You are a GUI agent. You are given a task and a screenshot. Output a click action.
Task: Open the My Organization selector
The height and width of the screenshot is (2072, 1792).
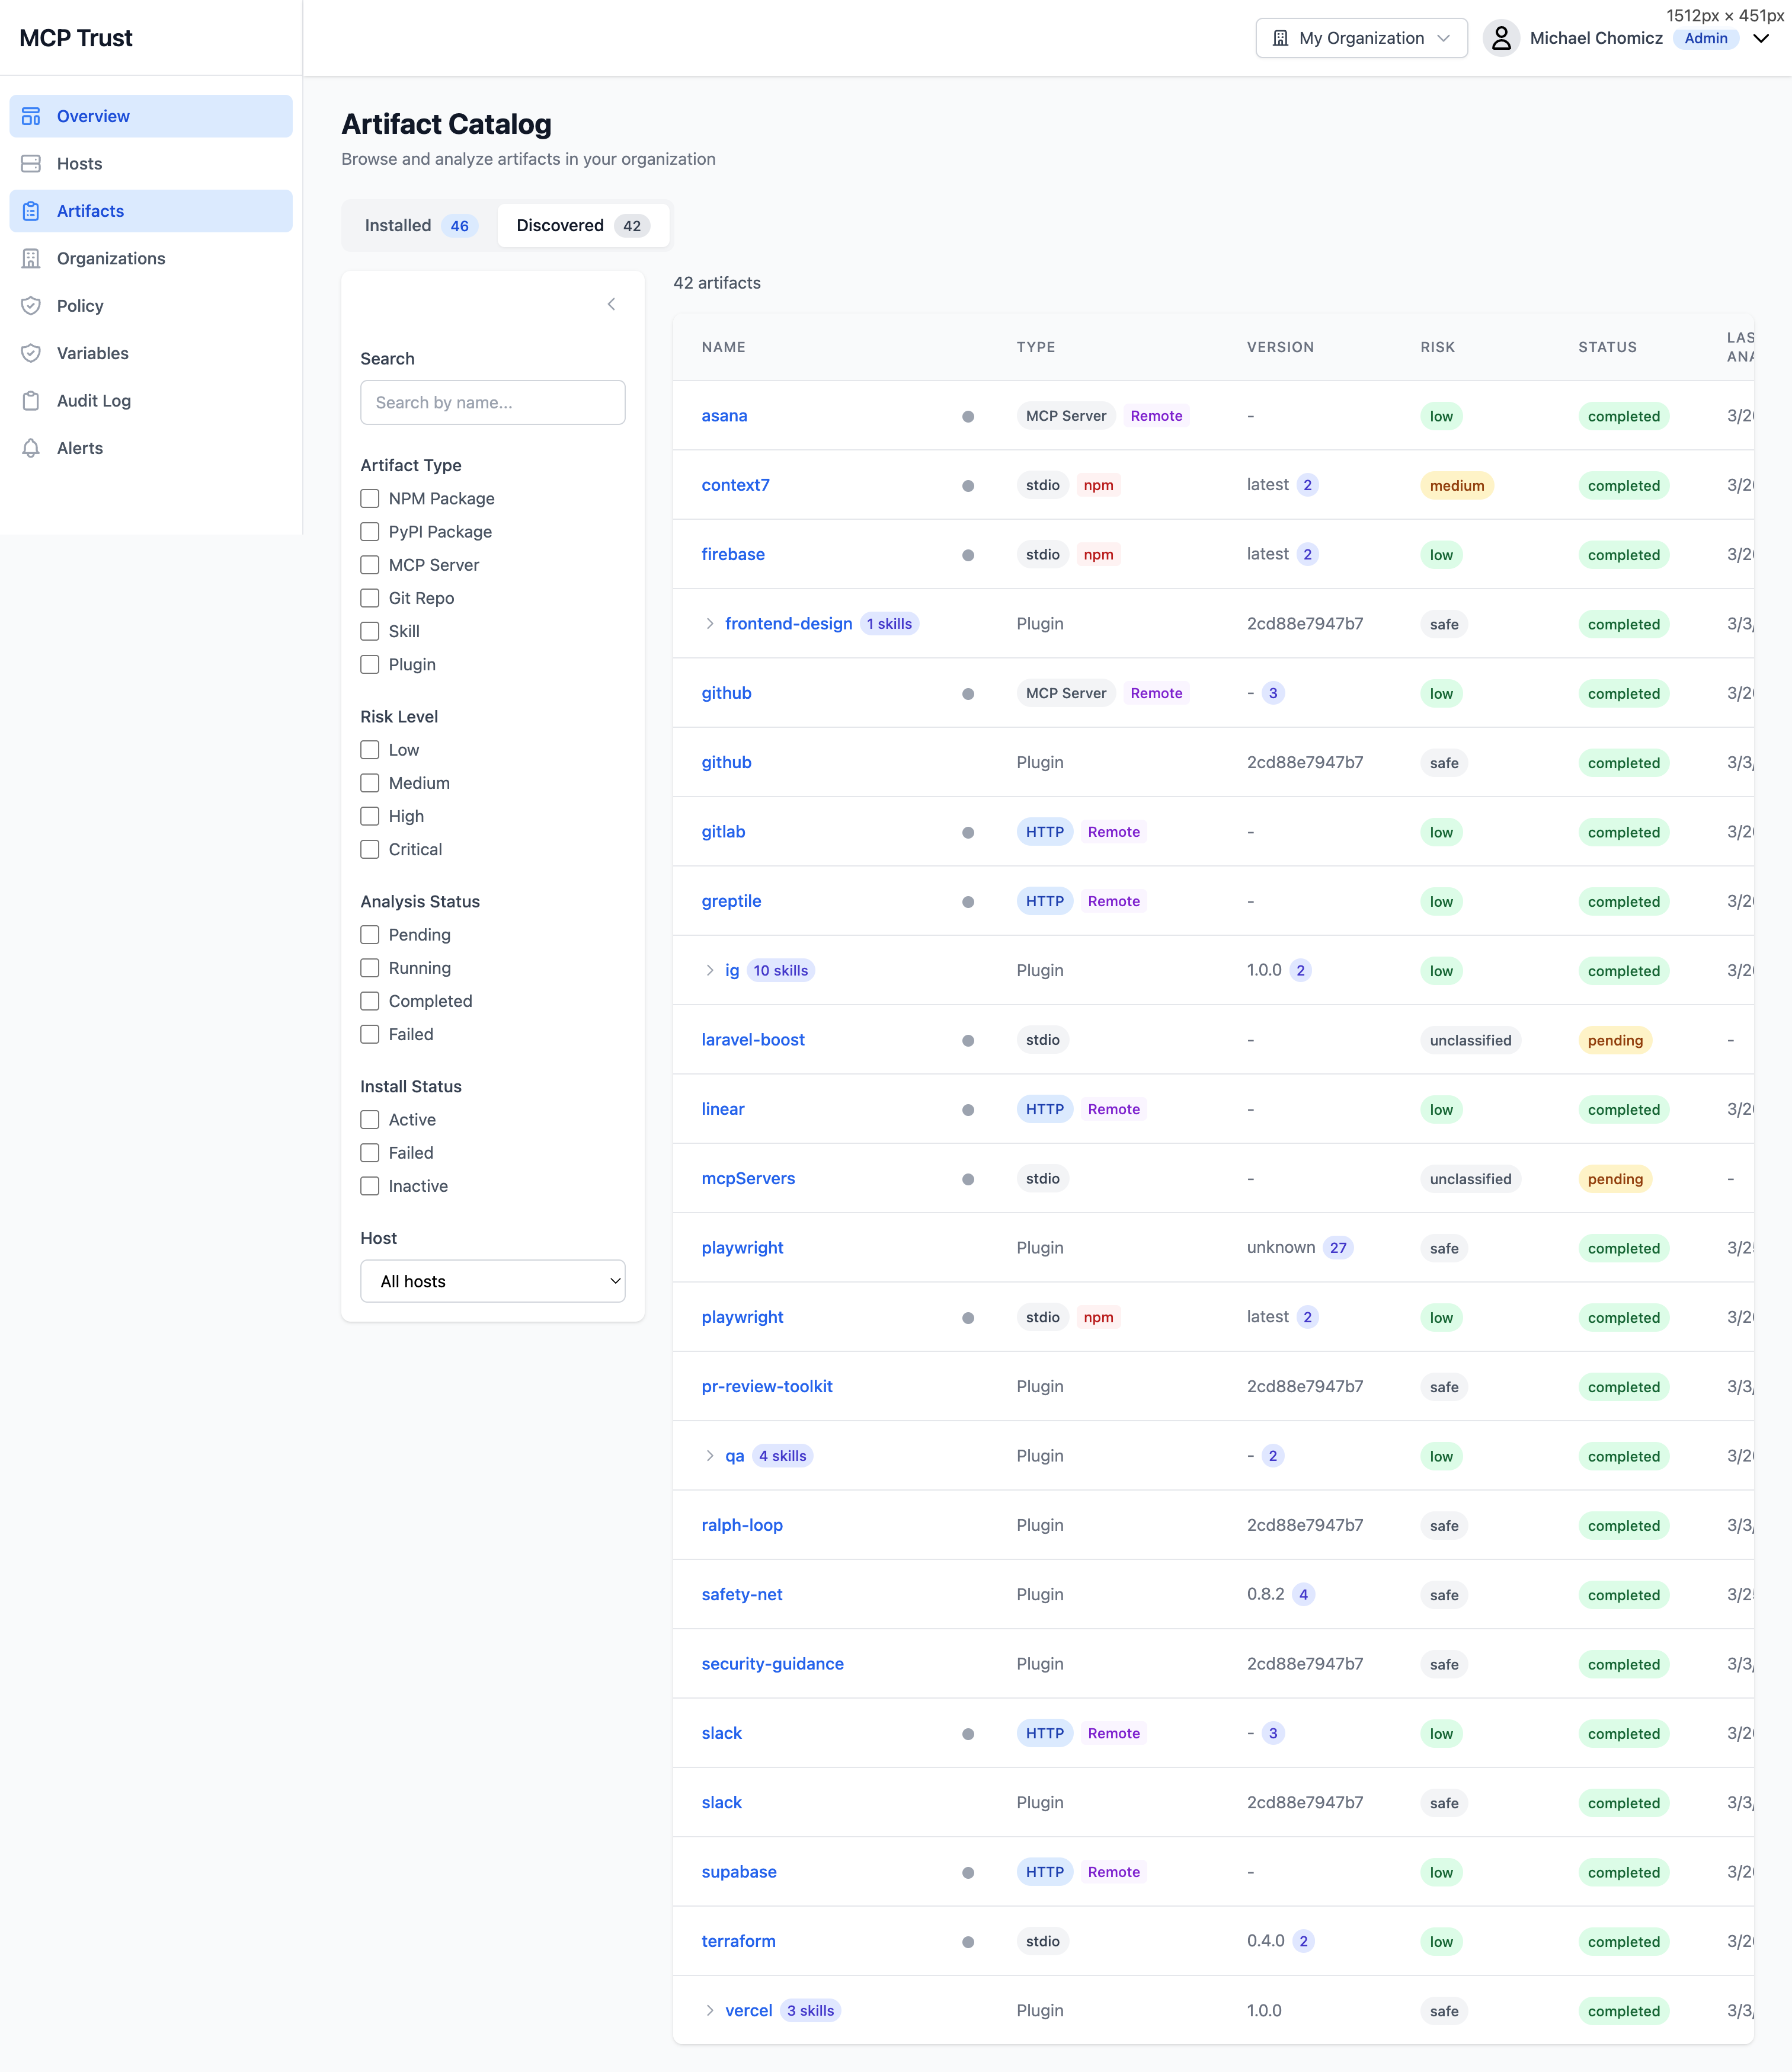(x=1360, y=38)
